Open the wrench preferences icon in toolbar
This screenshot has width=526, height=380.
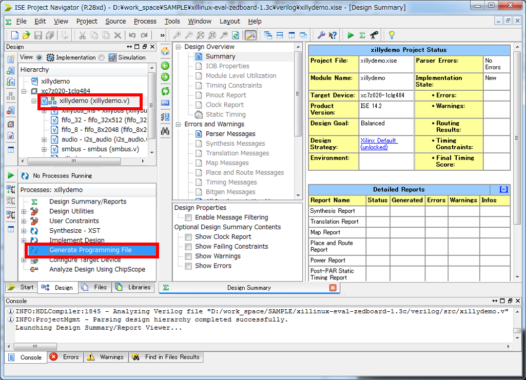click(x=321, y=35)
